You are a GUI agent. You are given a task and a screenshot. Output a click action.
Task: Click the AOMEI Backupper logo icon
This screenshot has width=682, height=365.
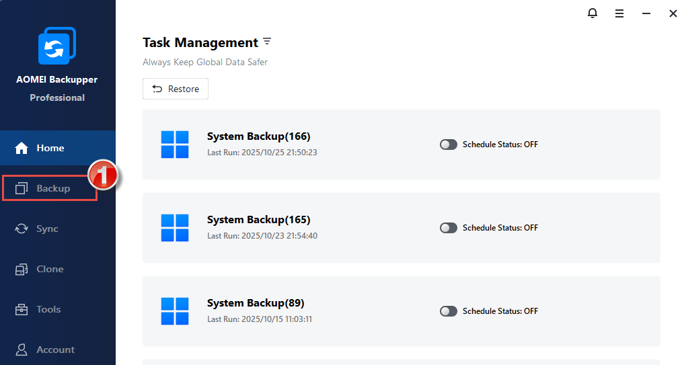click(57, 46)
